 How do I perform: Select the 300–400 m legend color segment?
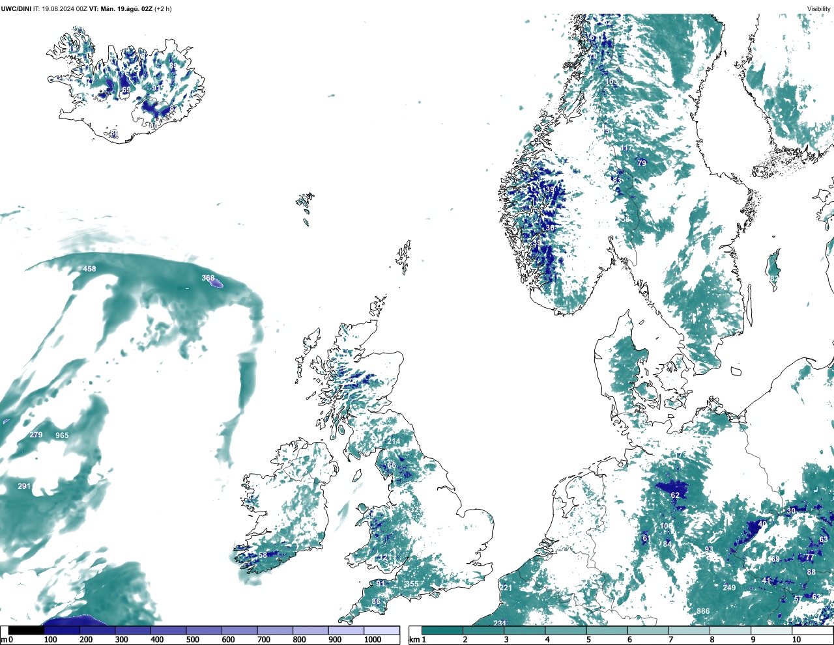133,630
